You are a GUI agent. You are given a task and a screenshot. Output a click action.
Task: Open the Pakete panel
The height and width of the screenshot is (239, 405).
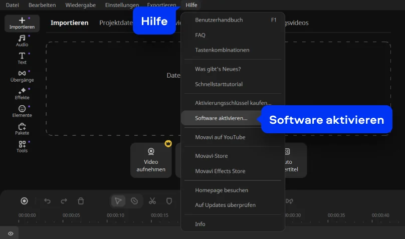click(22, 129)
